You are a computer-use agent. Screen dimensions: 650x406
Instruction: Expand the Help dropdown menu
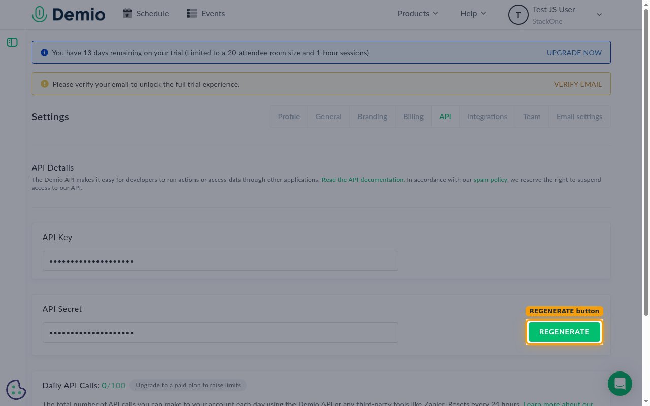coord(473,14)
